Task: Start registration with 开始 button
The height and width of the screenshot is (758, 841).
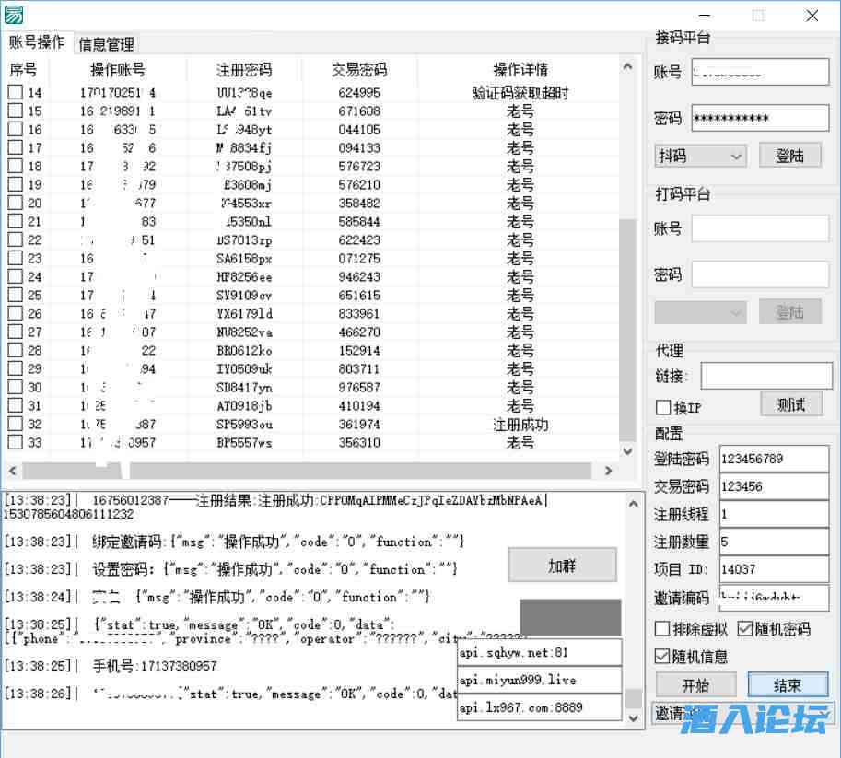Action: (x=696, y=685)
